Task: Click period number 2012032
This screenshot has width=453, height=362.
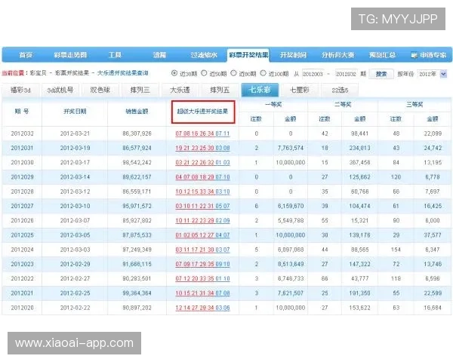Action: point(22,133)
